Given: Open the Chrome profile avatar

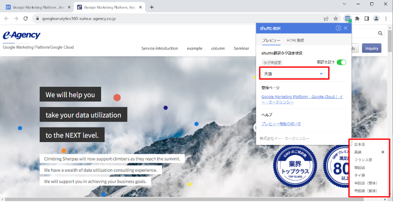Looking at the screenshot, I should click(x=376, y=18).
